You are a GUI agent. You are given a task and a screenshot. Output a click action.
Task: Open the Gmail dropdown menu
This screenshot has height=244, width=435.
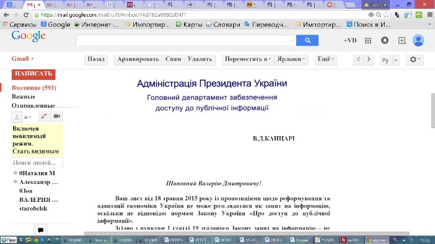click(x=22, y=59)
